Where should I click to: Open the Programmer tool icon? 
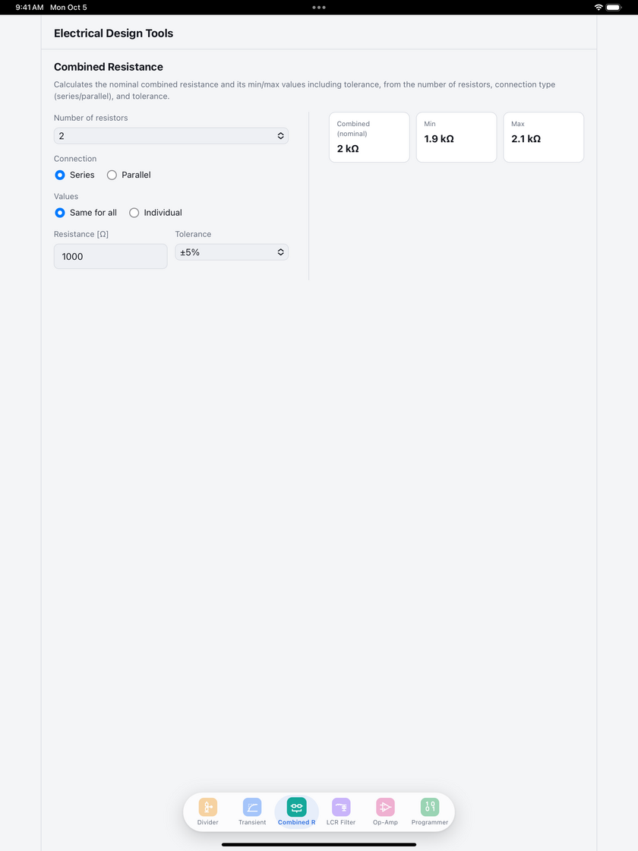pyautogui.click(x=430, y=807)
